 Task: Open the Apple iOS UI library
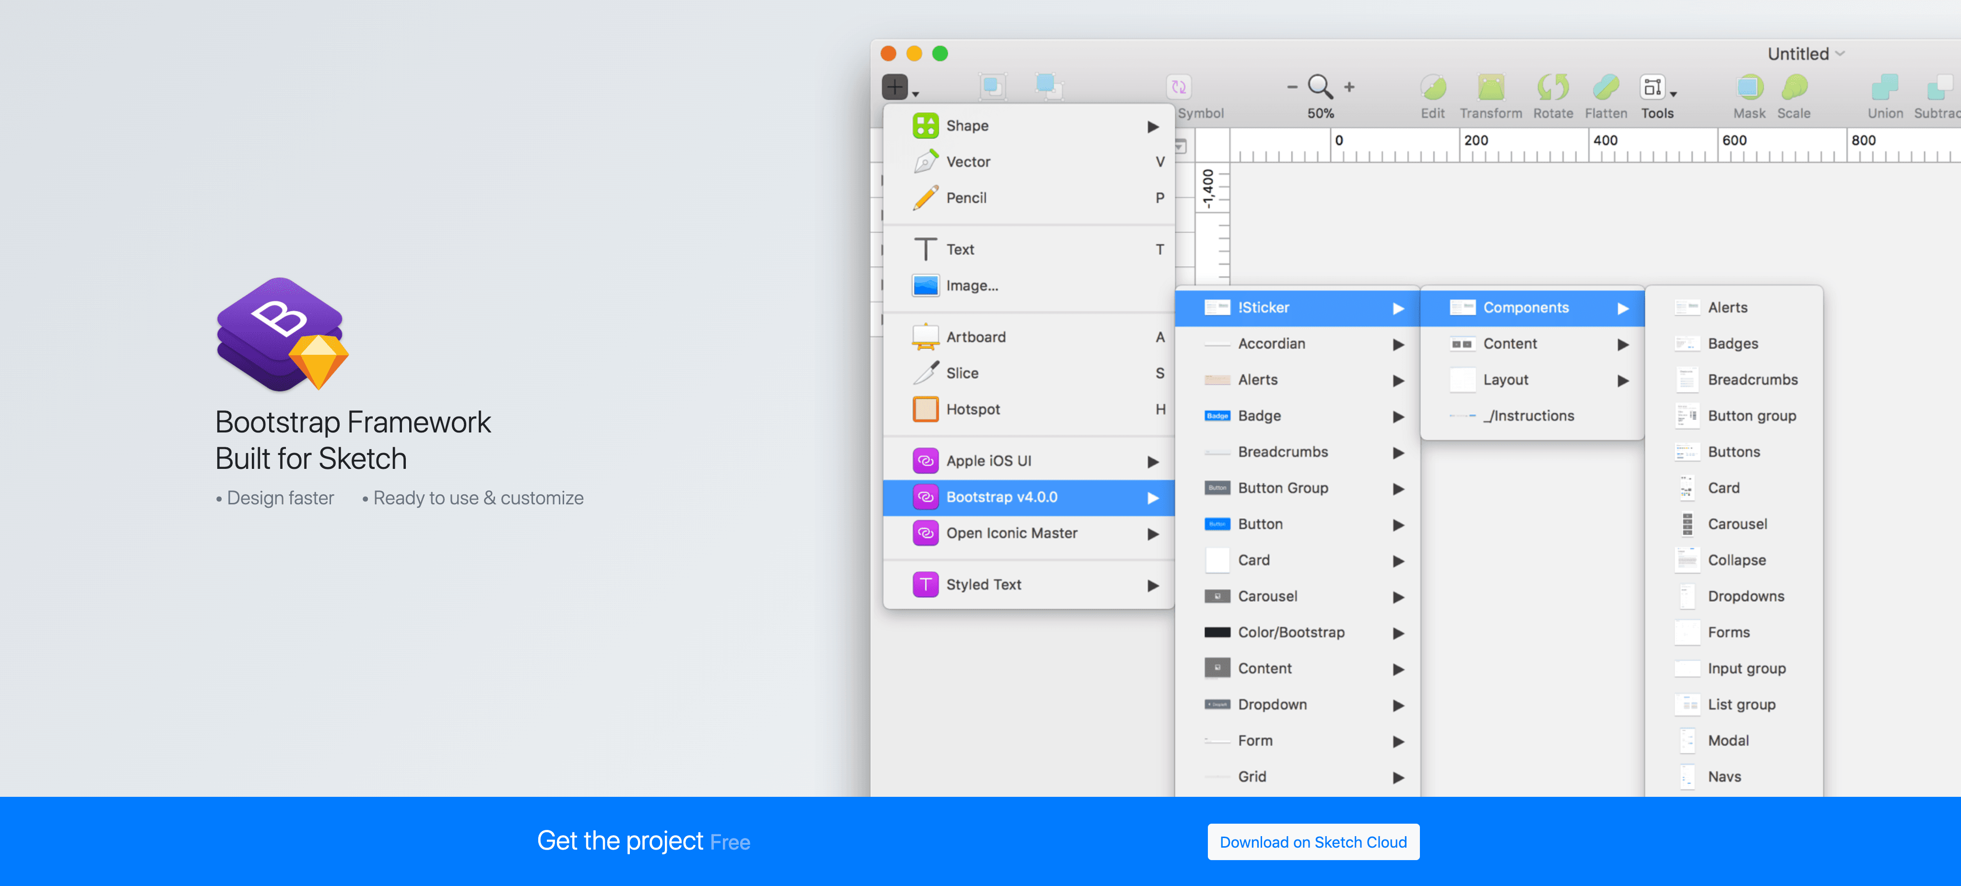click(x=1028, y=461)
